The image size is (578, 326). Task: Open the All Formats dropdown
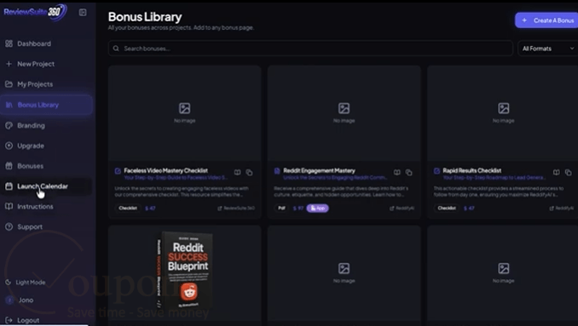tap(548, 49)
